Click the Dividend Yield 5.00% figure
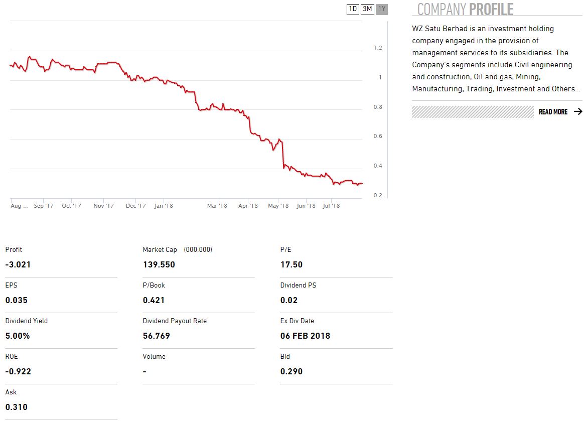This screenshot has width=584, height=421. pos(18,336)
